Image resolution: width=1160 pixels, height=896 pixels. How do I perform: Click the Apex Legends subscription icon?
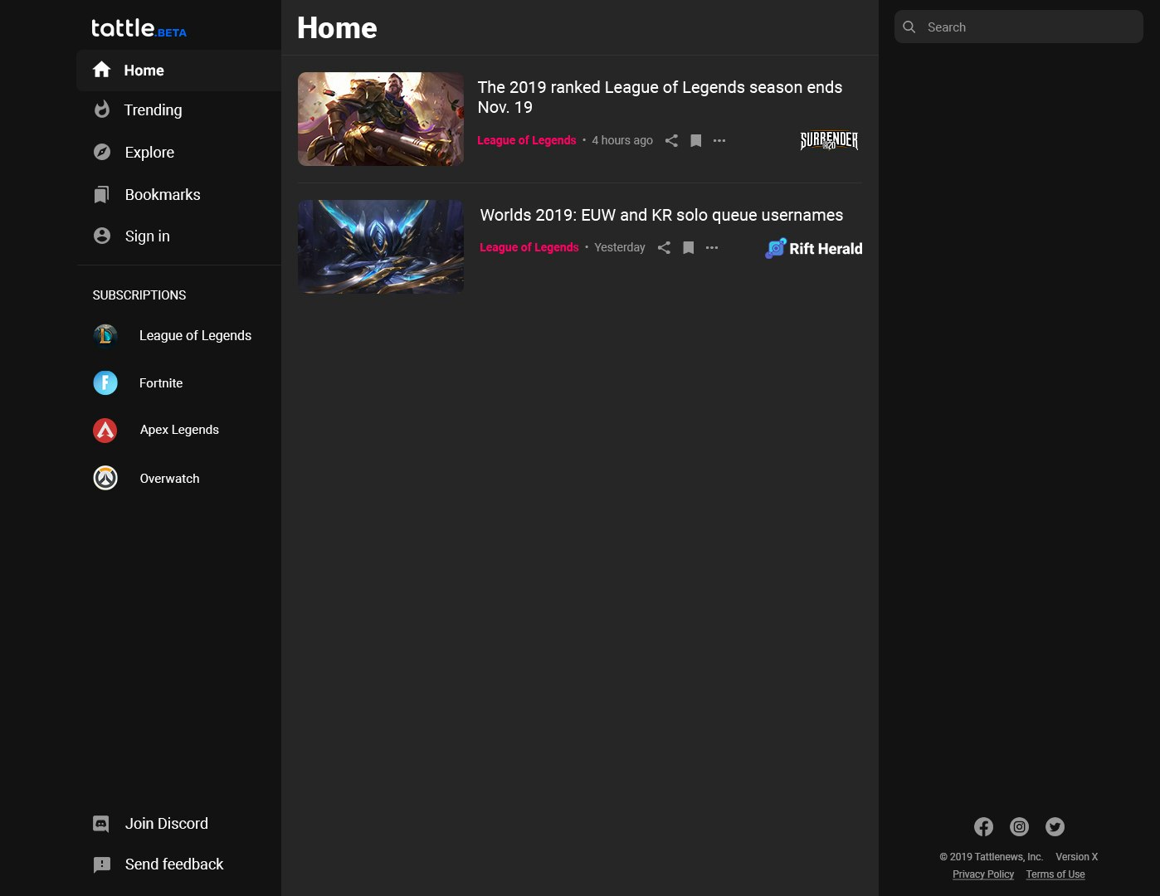click(105, 430)
